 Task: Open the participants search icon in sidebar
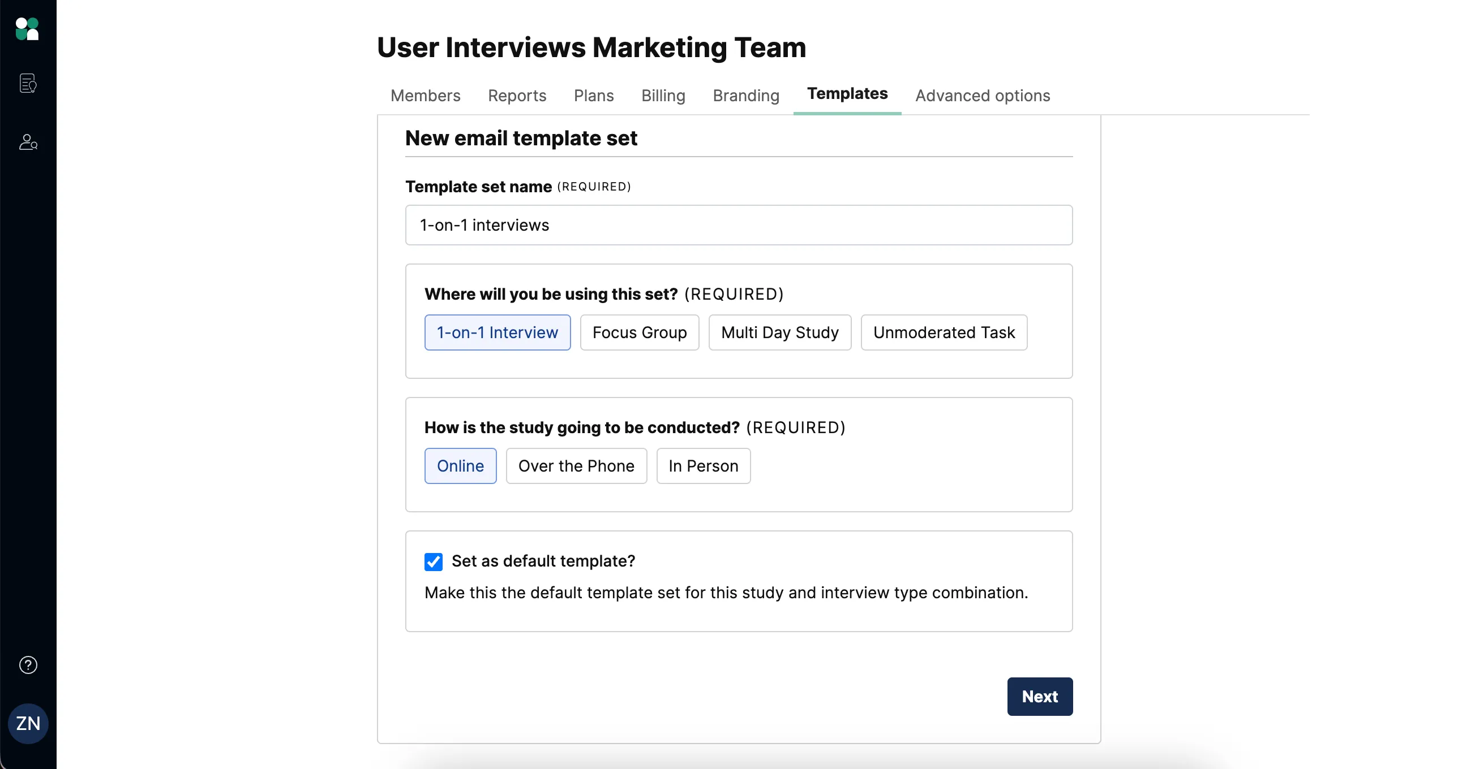[28, 142]
